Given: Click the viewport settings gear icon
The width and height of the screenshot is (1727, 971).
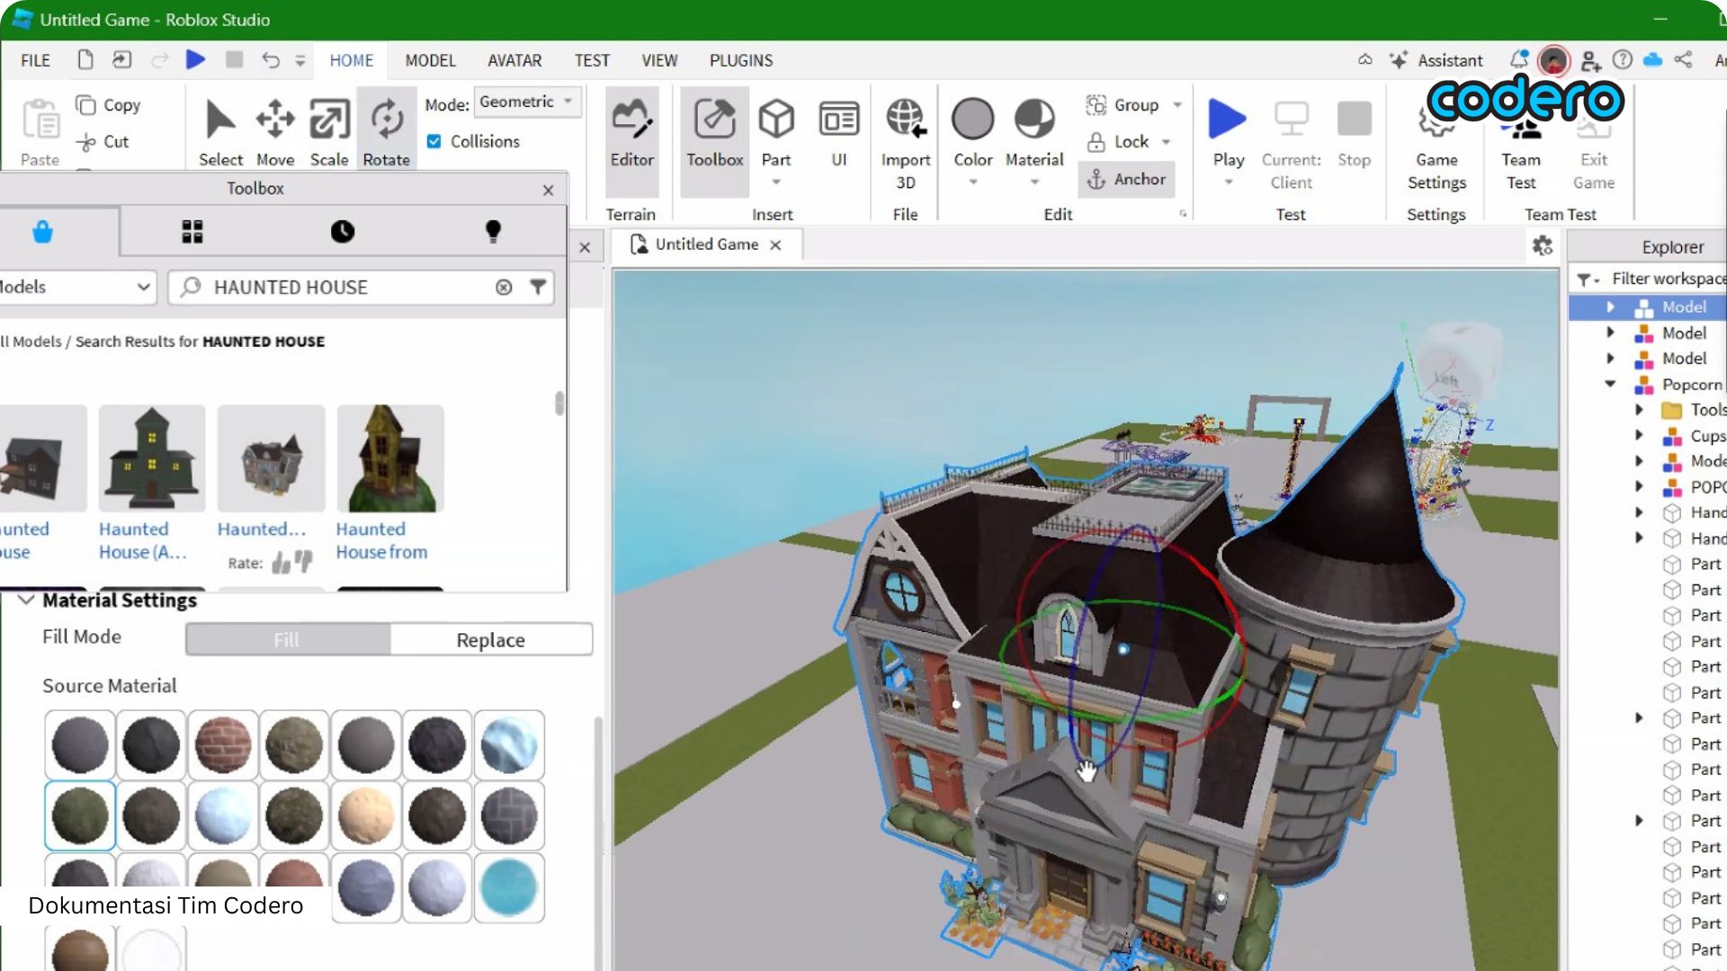Looking at the screenshot, I should (1543, 245).
